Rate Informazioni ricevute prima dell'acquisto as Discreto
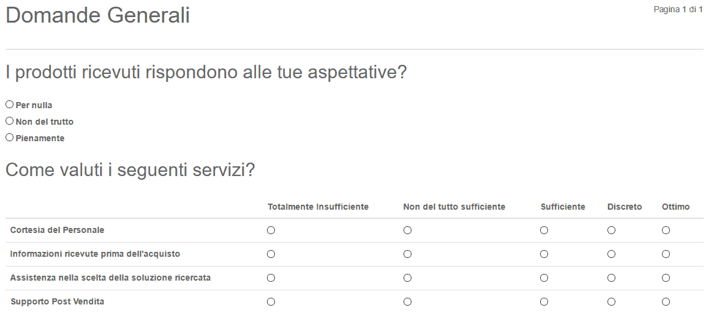Screen dimensions: 714x313 612,254
